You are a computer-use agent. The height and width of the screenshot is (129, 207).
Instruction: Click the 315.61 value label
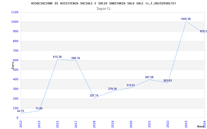[131, 85]
